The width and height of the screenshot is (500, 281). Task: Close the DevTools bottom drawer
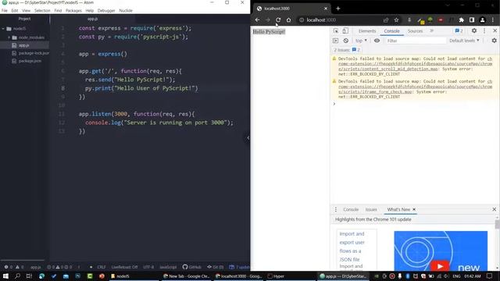(495, 209)
